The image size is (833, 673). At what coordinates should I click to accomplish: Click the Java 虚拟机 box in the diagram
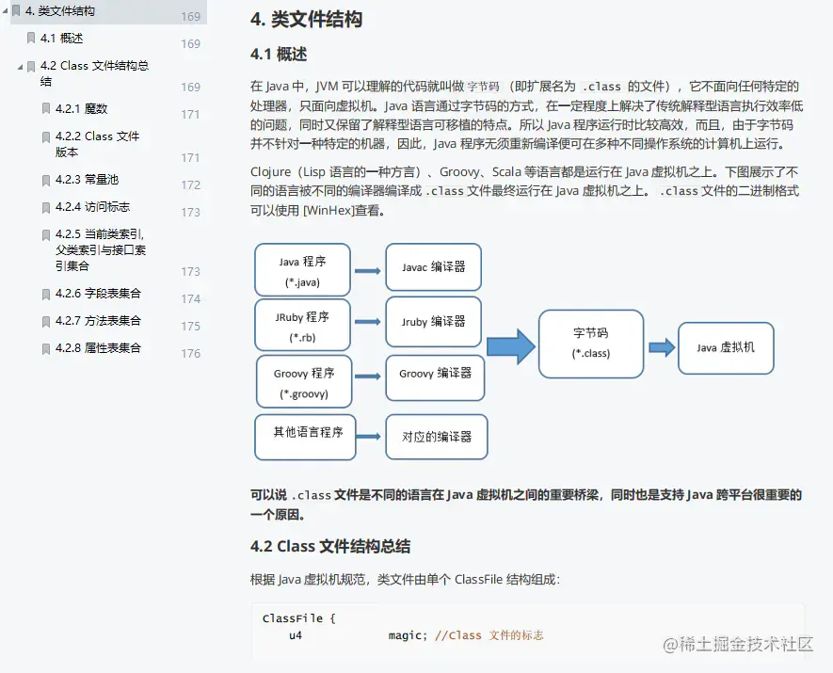pos(726,348)
